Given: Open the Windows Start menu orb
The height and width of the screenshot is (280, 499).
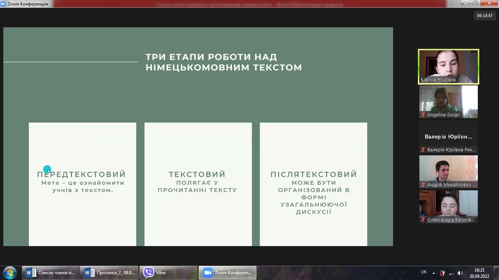Looking at the screenshot, I should [10, 272].
